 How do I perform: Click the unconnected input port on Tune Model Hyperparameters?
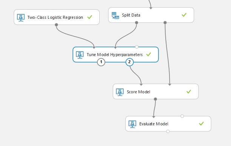coord(137,47)
